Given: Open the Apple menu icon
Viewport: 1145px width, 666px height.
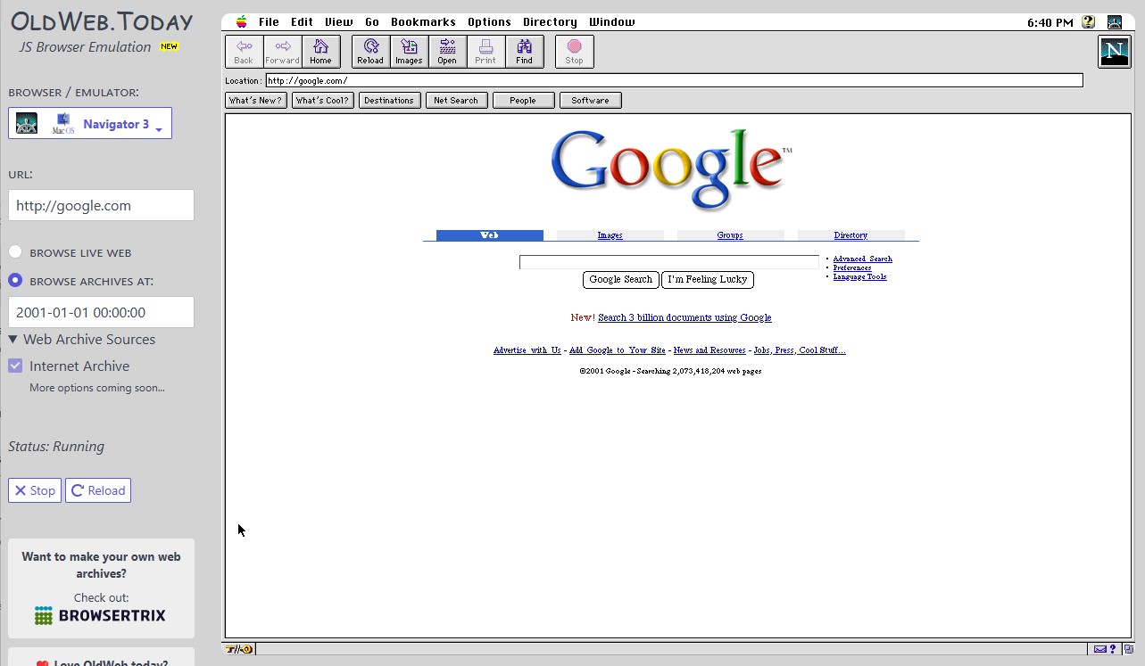Looking at the screenshot, I should (241, 21).
